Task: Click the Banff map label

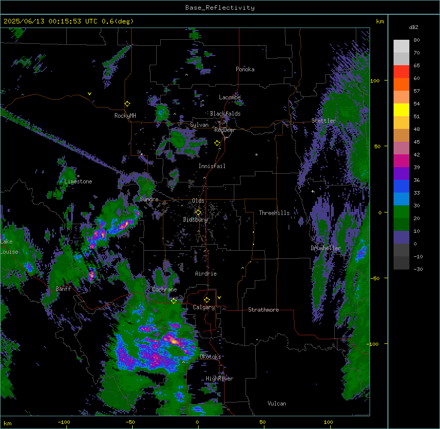Action: tap(63, 289)
